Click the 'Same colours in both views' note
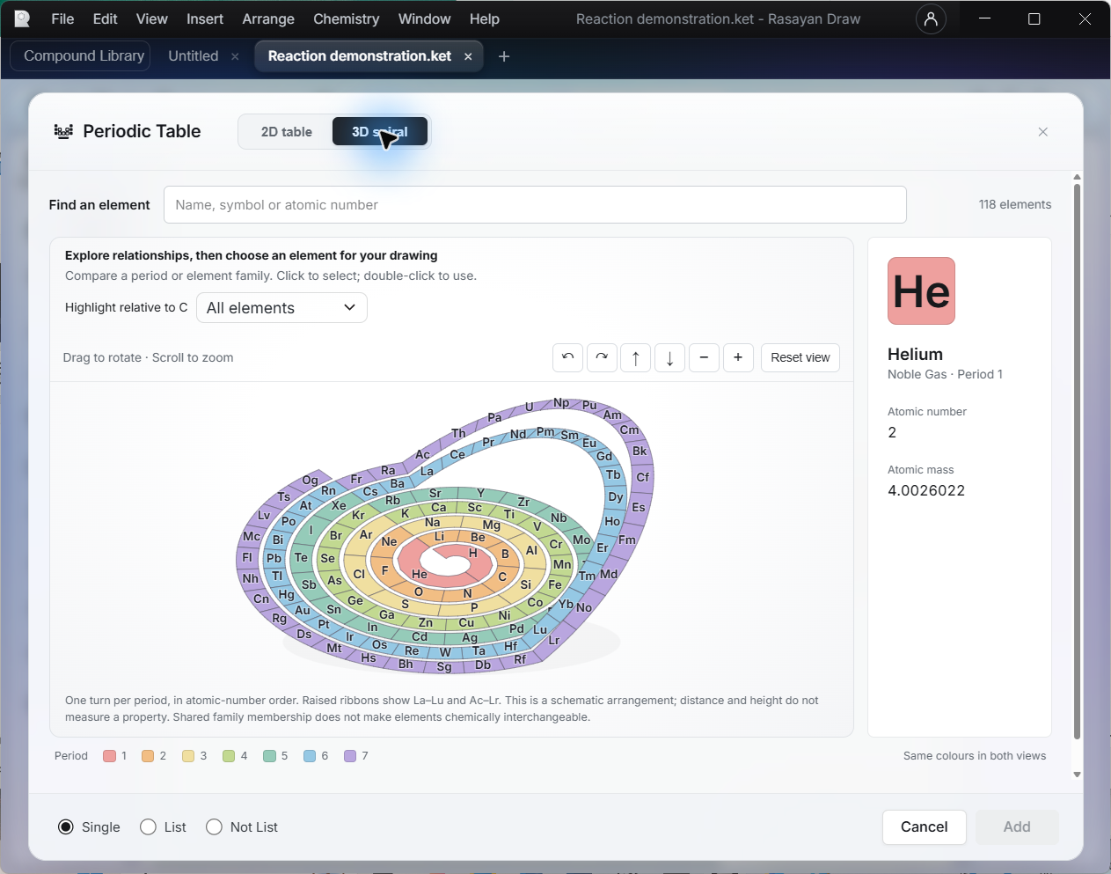The image size is (1111, 874). [x=975, y=756]
